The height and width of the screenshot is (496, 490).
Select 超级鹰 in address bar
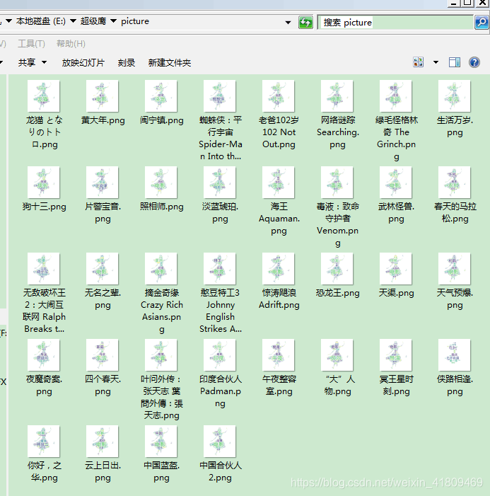[93, 21]
